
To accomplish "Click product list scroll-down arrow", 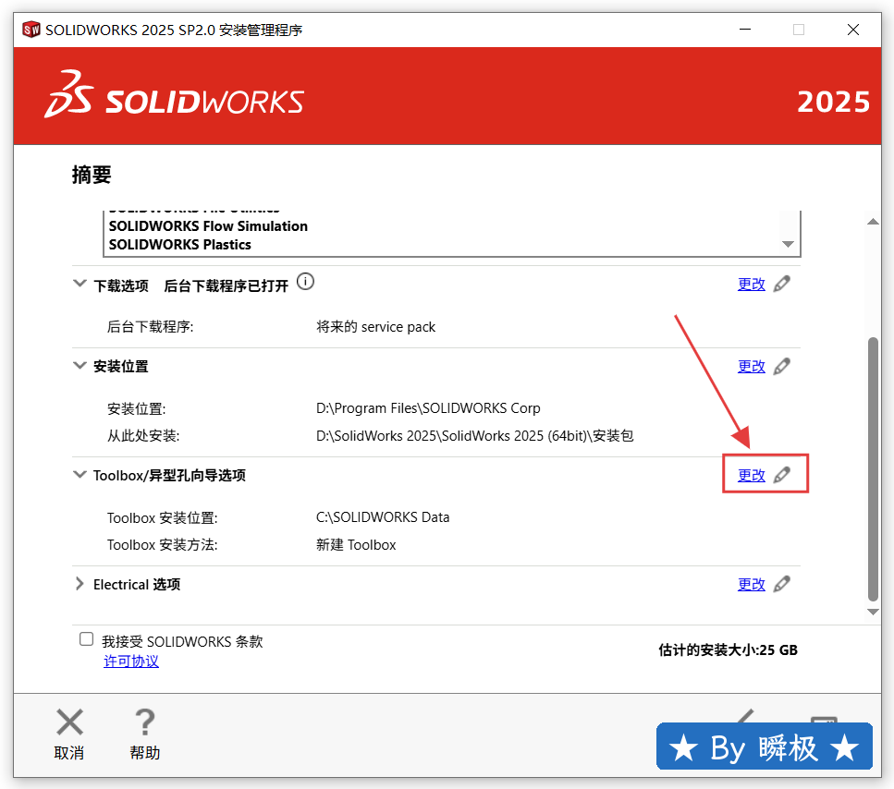I will pos(788,244).
